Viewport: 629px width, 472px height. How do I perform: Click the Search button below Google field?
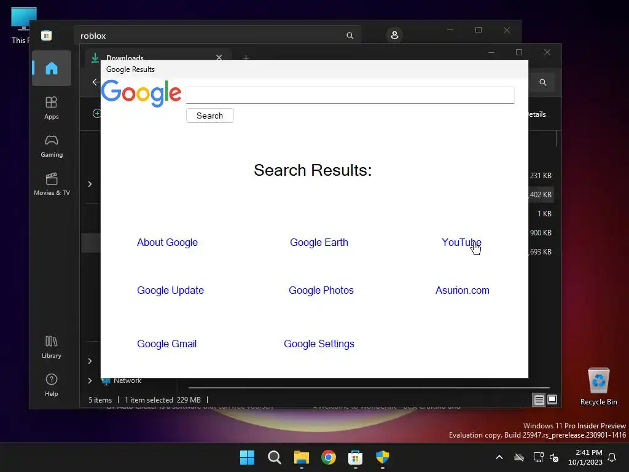[210, 116]
